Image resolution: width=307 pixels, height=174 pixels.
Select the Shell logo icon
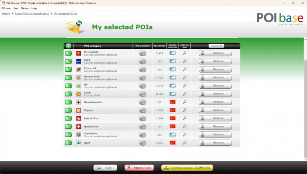(79, 94)
